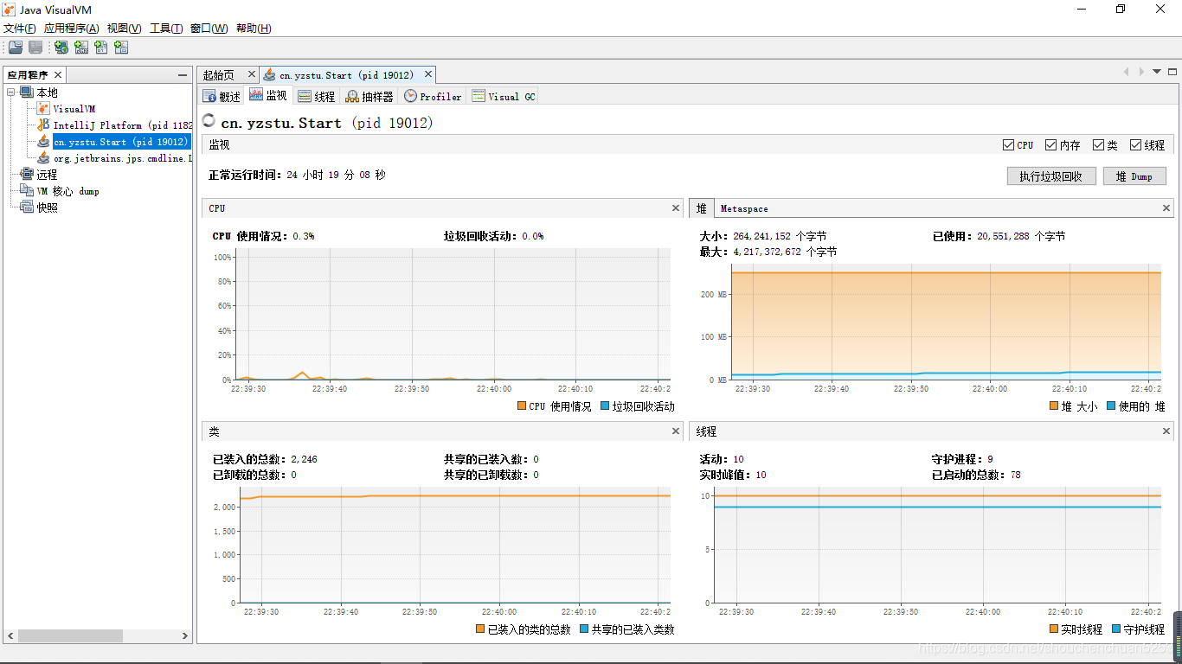
Task: Close the 线程 threads chart panel
Action: tap(1166, 431)
